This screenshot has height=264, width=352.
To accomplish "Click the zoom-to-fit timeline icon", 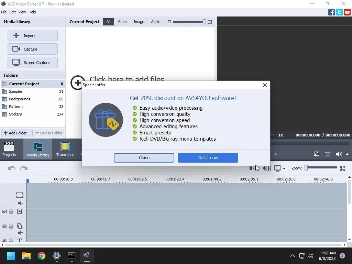I will click(343, 168).
